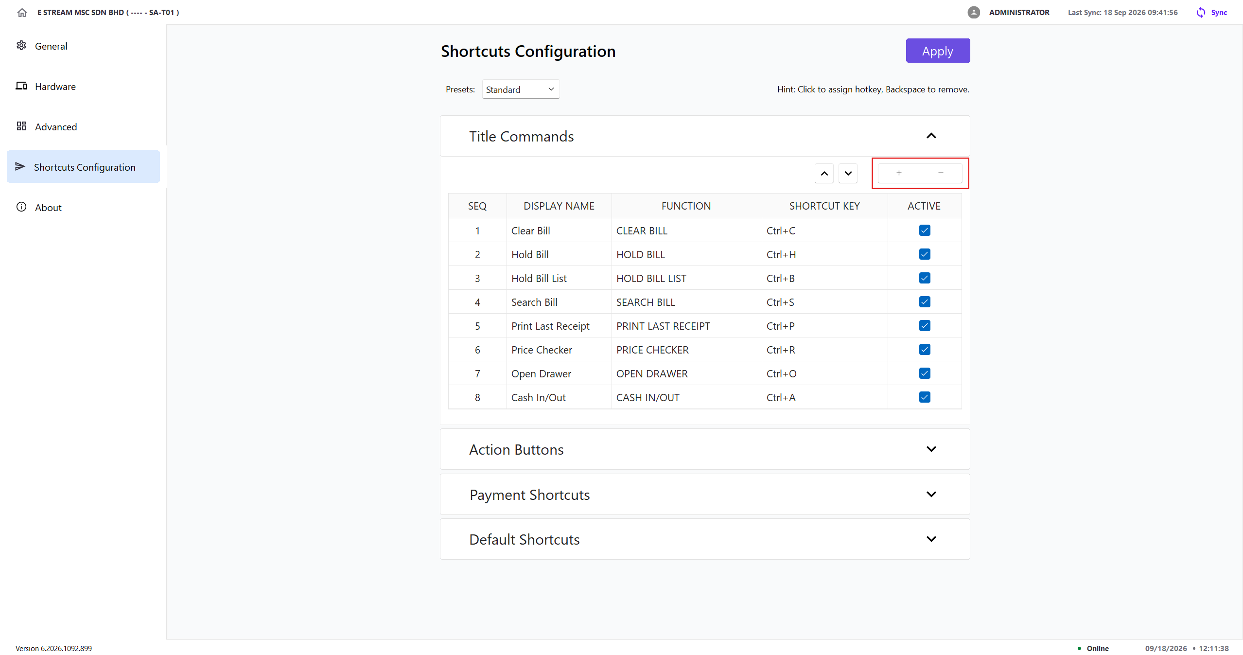Click the OPEN DRAWER function cell
This screenshot has width=1243, height=655.
point(686,373)
